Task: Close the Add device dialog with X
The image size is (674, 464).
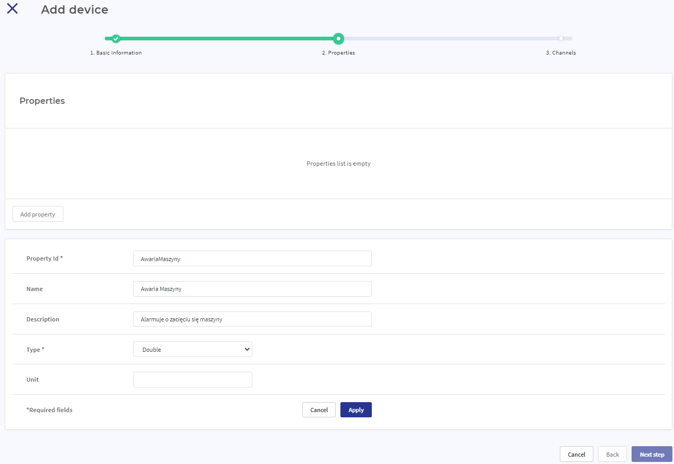Action: tap(12, 8)
